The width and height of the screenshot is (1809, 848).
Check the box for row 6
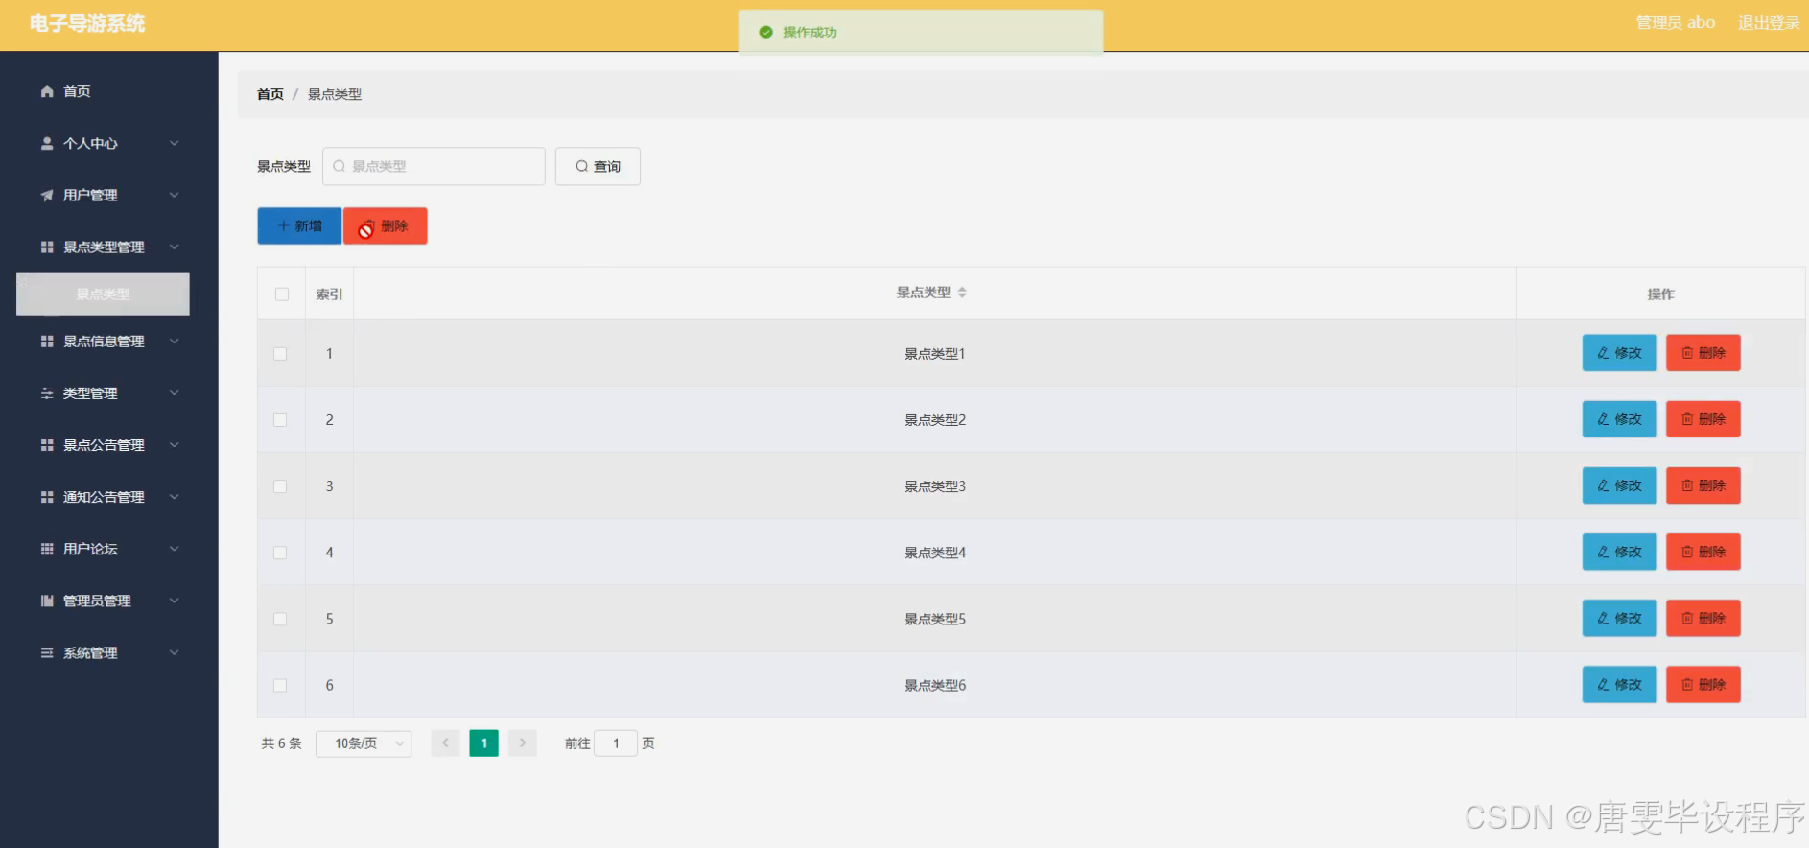point(280,685)
